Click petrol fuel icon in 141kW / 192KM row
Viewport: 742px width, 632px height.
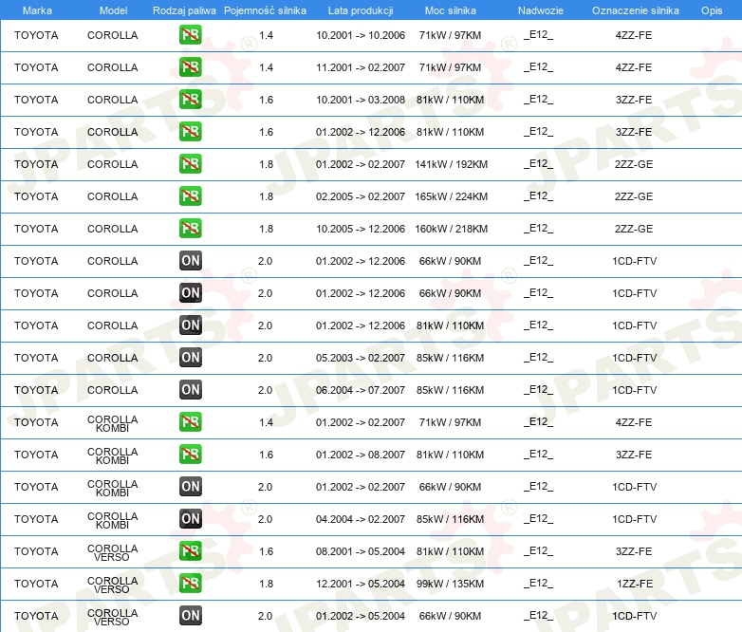[x=190, y=164]
